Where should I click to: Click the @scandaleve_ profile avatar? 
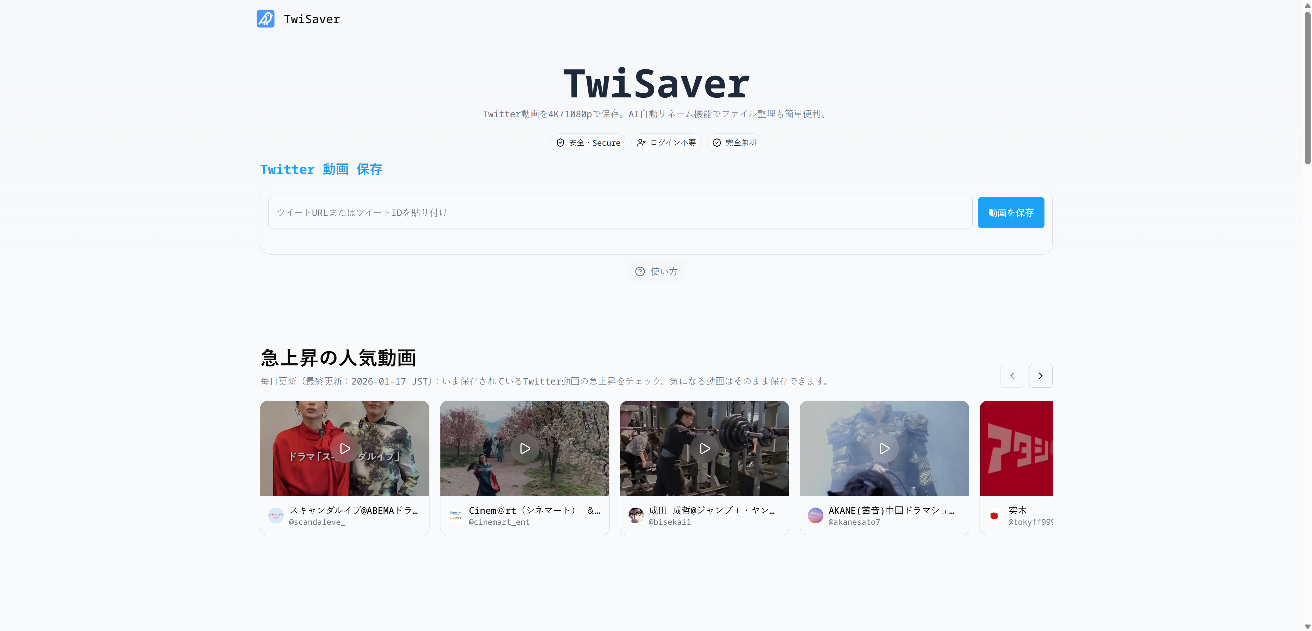click(x=275, y=515)
